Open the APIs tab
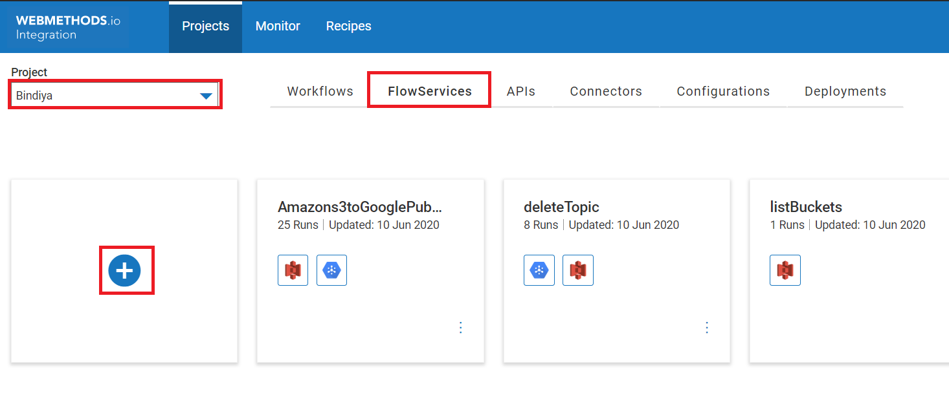 click(521, 91)
